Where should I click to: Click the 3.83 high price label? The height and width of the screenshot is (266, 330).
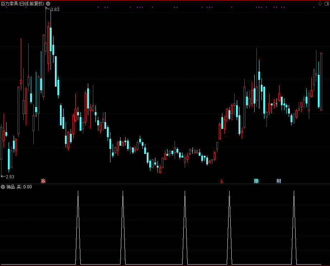click(55, 9)
